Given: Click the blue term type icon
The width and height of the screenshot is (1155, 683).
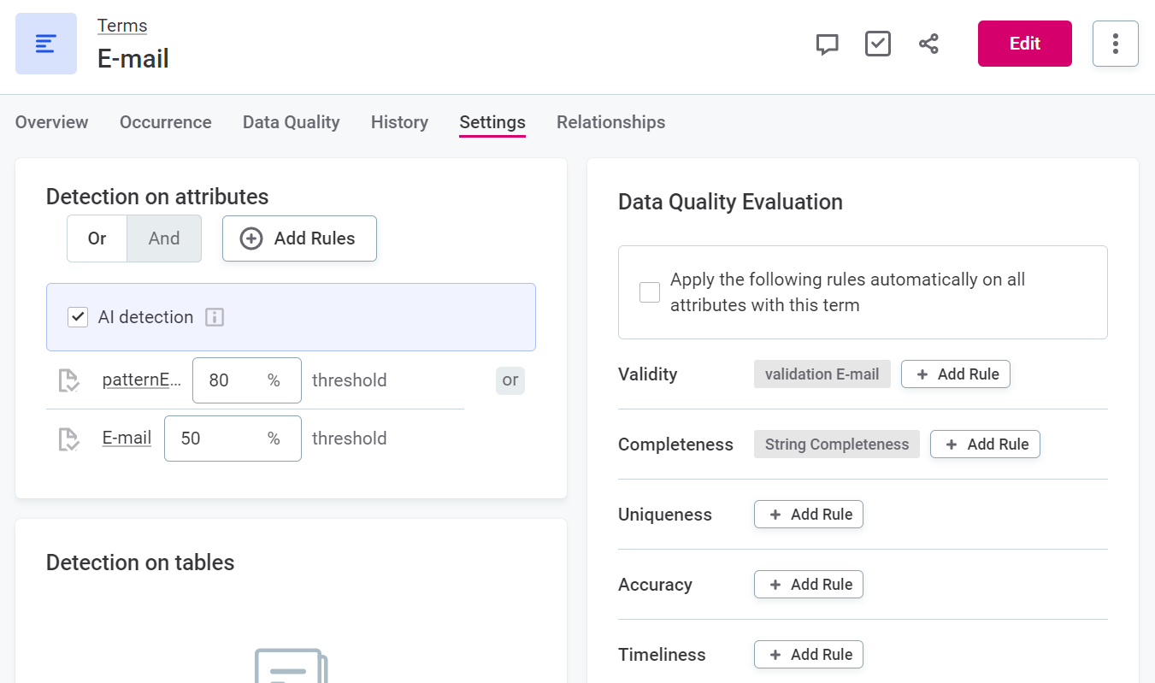Looking at the screenshot, I should (46, 44).
